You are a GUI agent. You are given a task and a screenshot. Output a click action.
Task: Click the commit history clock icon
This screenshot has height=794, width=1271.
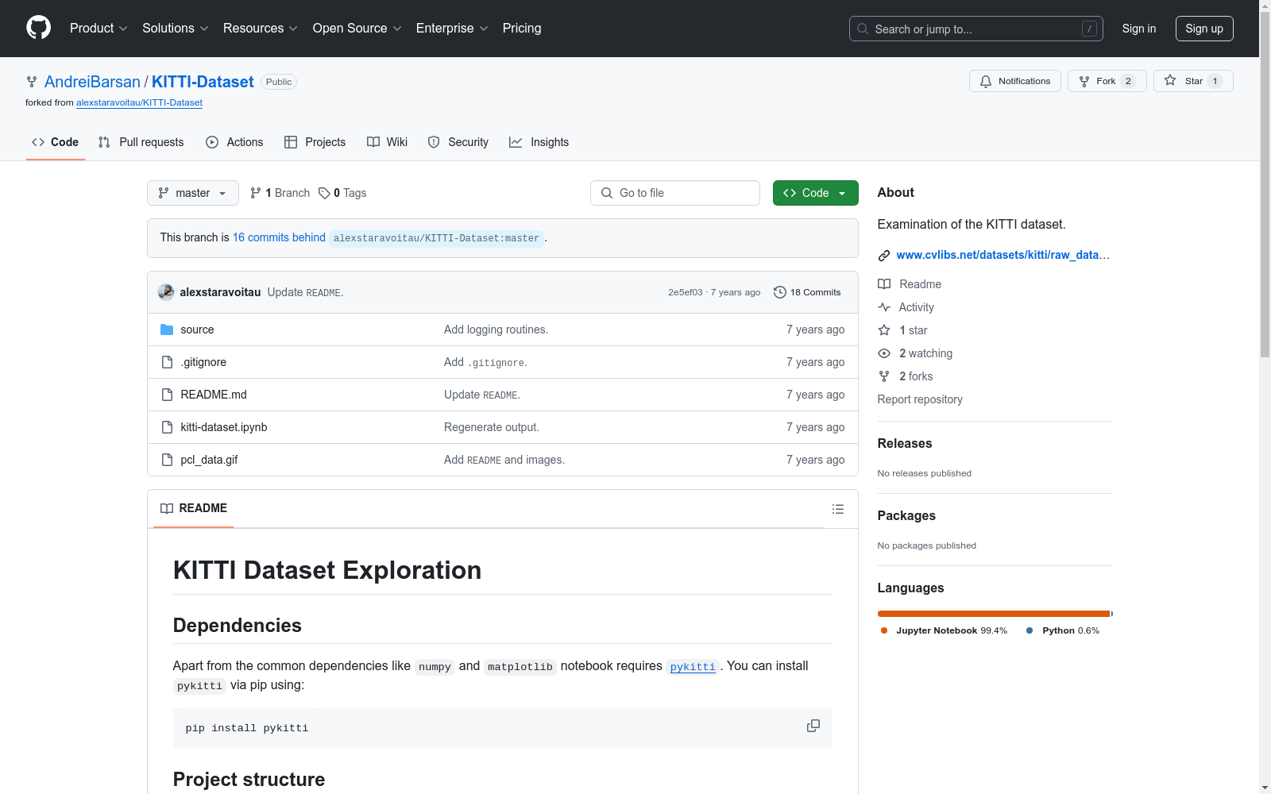(x=780, y=292)
